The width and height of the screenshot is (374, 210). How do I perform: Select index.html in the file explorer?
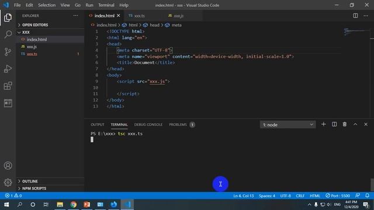pos(50,40)
